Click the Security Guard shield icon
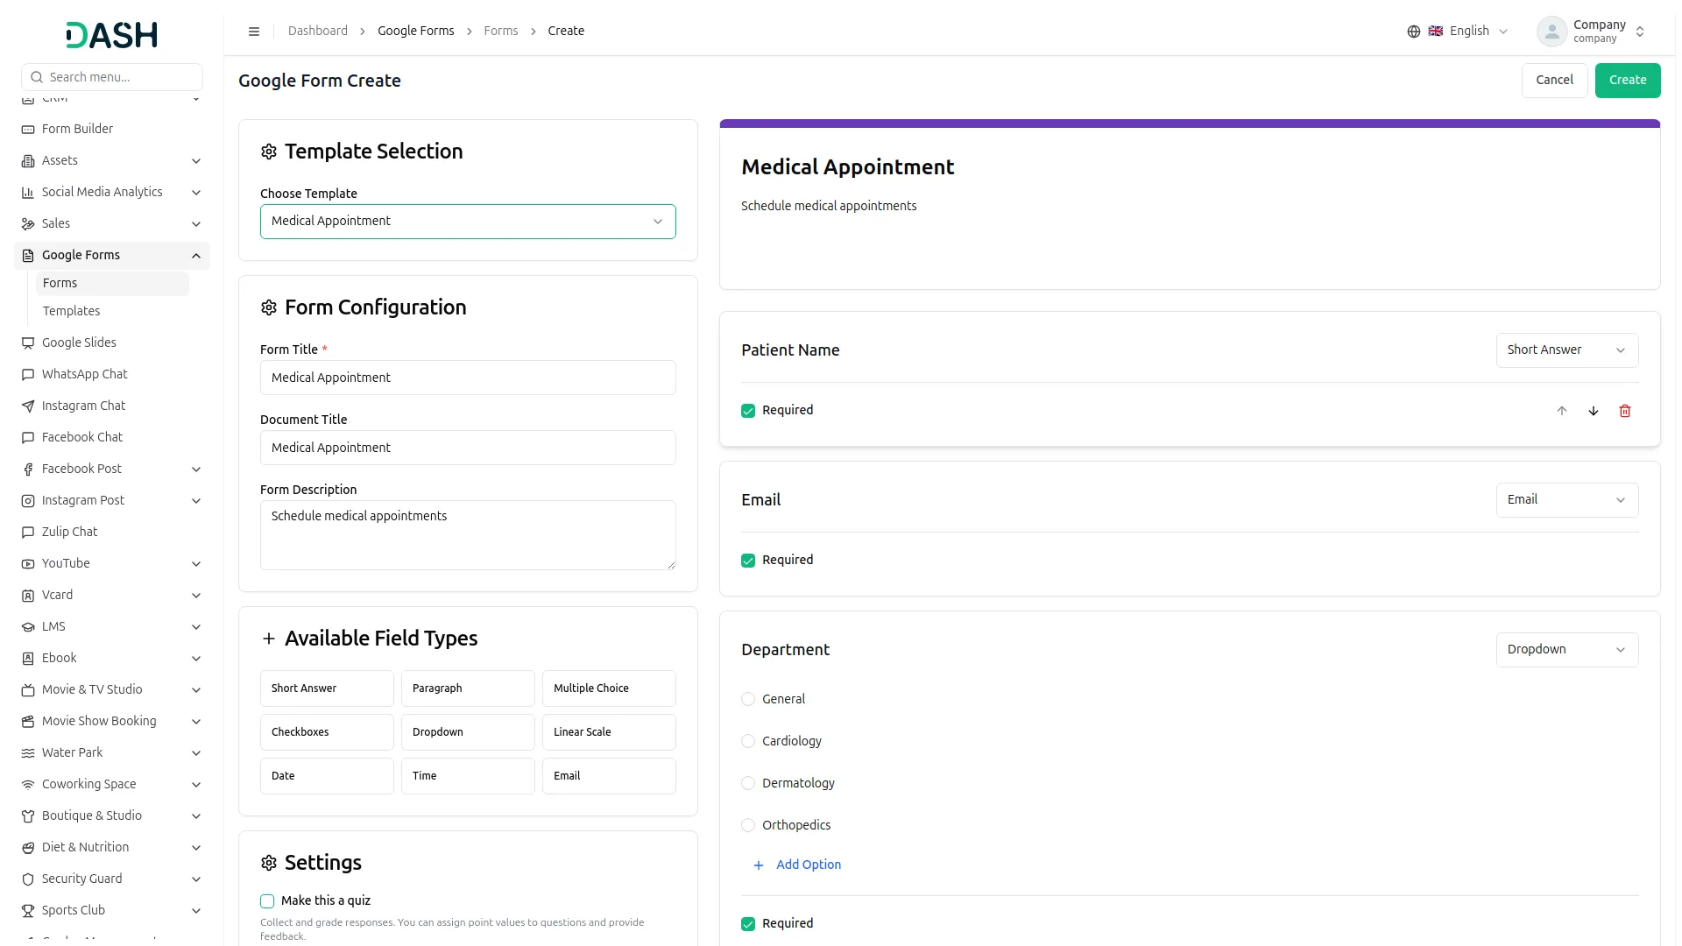The image size is (1682, 946). pos(28,879)
